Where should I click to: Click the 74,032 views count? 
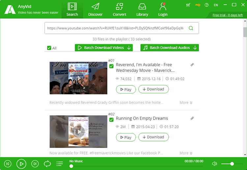(x=126, y=79)
